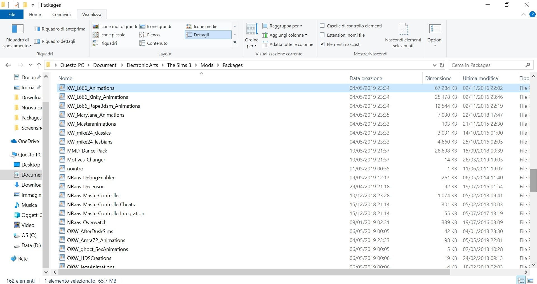Switch to the Home ribbon tab
Image resolution: width=537 pixels, height=284 pixels.
point(35,14)
